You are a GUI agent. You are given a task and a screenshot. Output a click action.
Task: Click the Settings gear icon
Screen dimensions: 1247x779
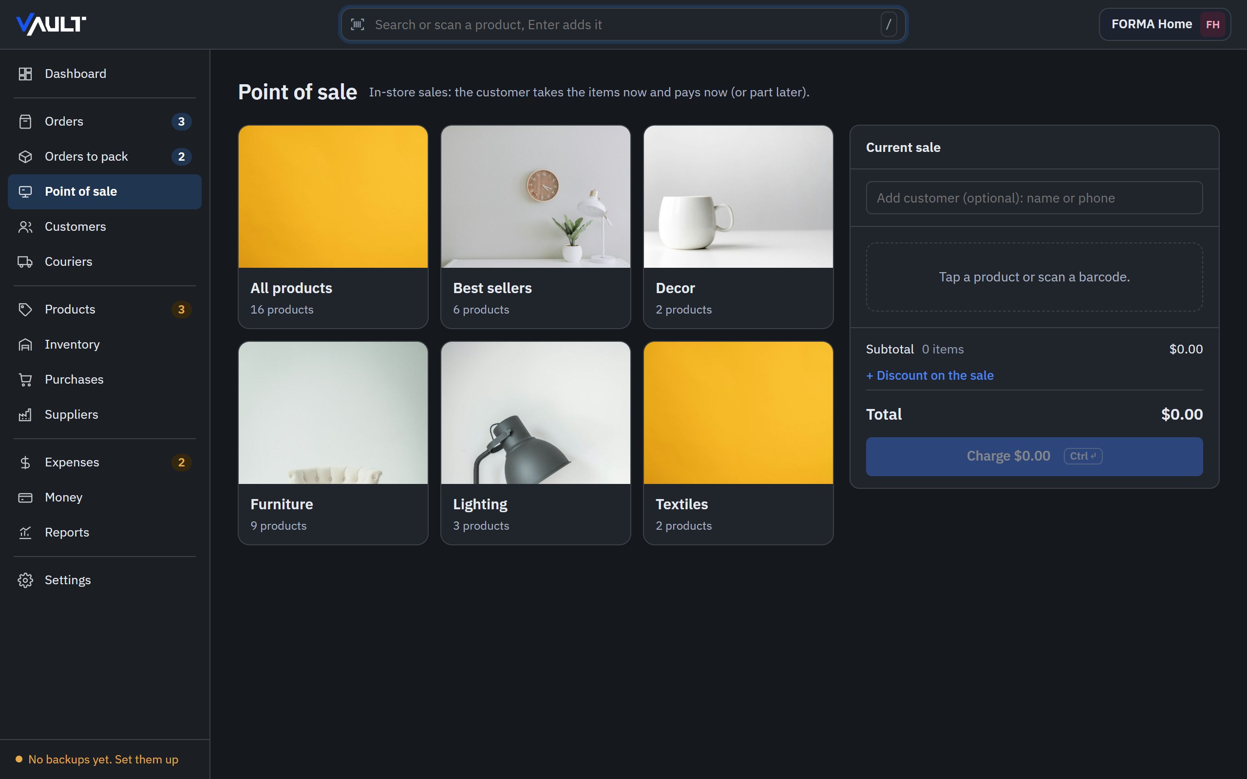click(25, 580)
